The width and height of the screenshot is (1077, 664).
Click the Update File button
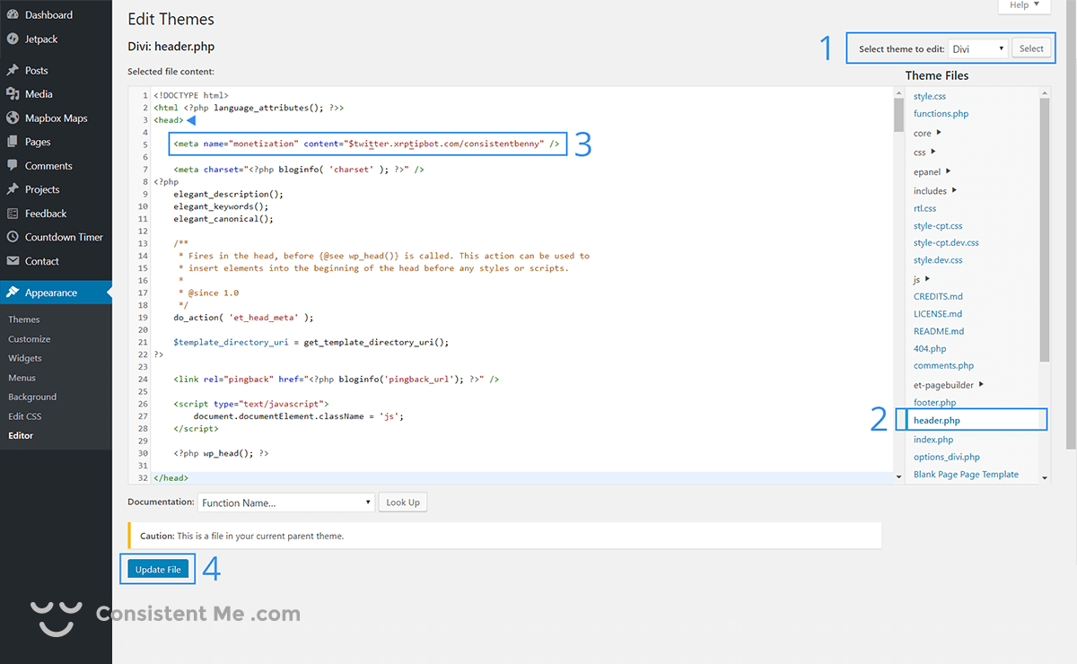coord(158,569)
